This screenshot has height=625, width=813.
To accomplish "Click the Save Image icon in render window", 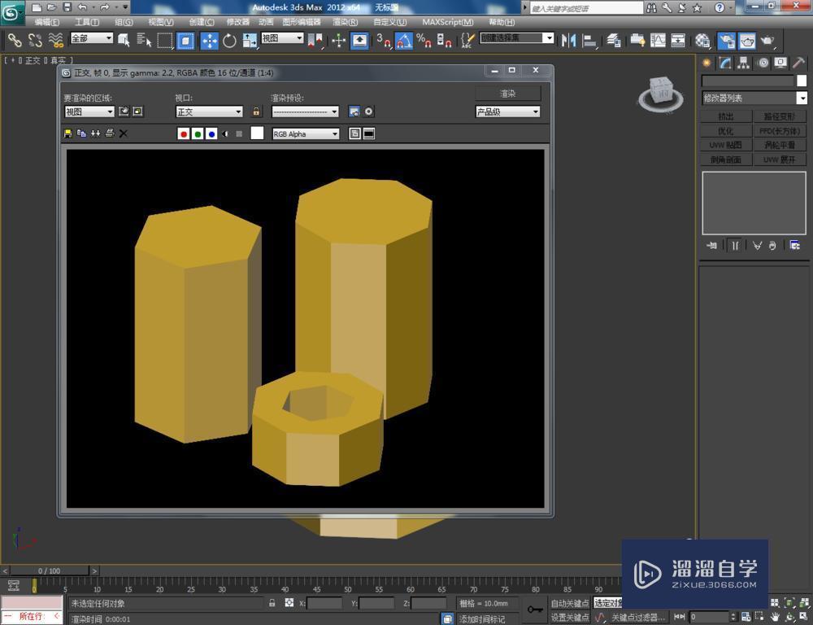I will [68, 133].
